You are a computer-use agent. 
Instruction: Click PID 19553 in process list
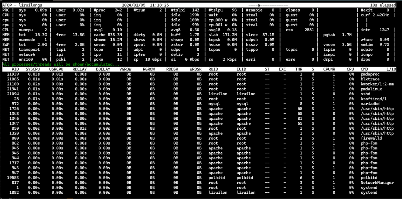point(13,178)
